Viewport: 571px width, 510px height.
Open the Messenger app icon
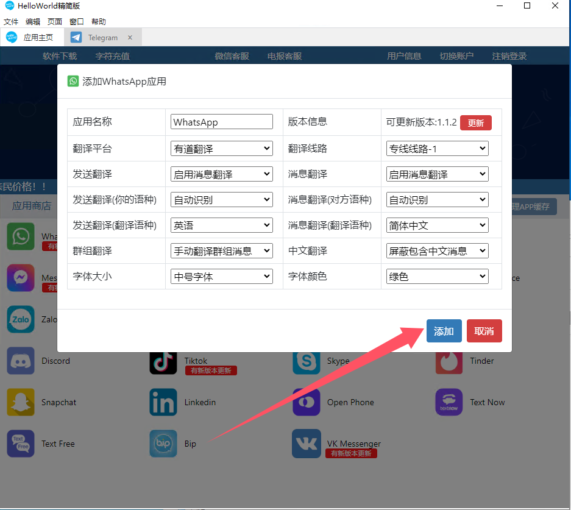tap(21, 278)
